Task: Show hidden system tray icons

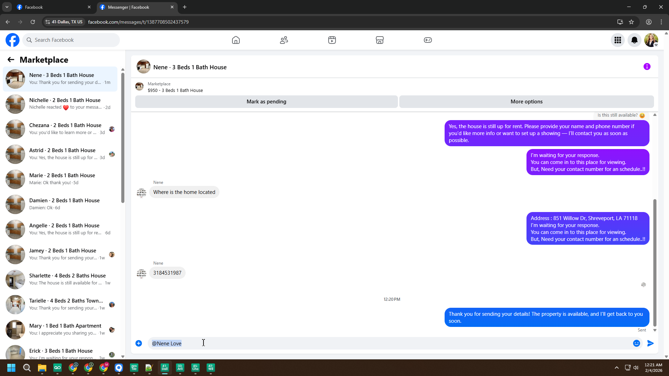Action: pos(616,368)
